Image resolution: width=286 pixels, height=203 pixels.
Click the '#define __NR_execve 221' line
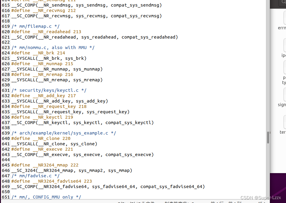pos(42,149)
